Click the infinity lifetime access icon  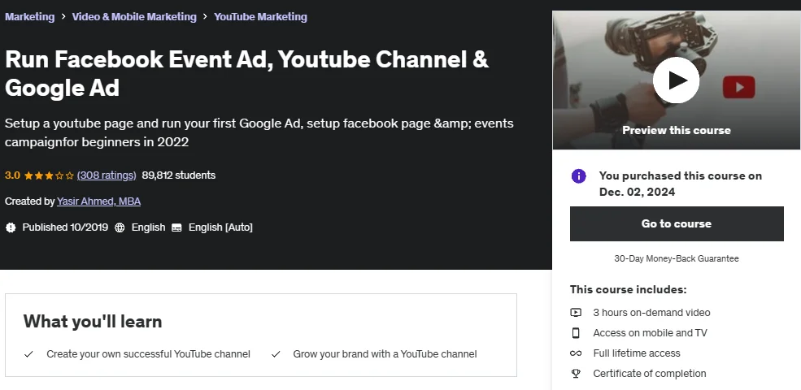[x=576, y=353]
